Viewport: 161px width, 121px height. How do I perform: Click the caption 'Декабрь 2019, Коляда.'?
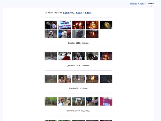tap(78, 43)
